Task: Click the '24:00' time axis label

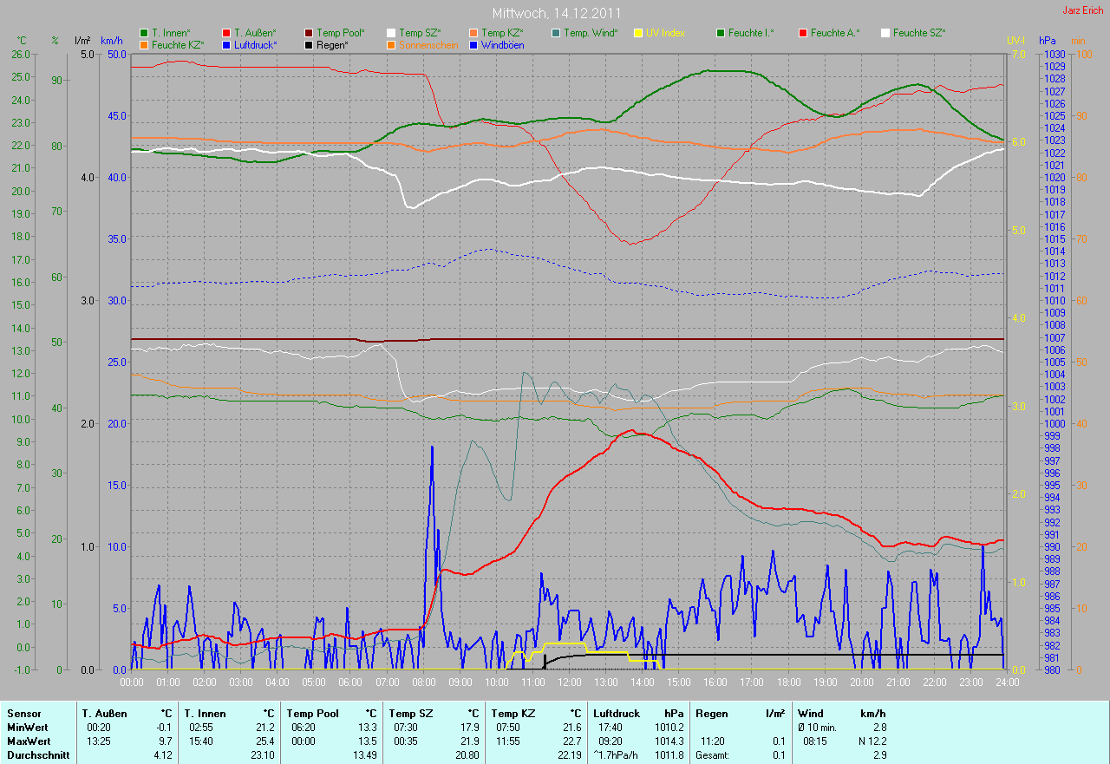Action: click(x=1006, y=682)
